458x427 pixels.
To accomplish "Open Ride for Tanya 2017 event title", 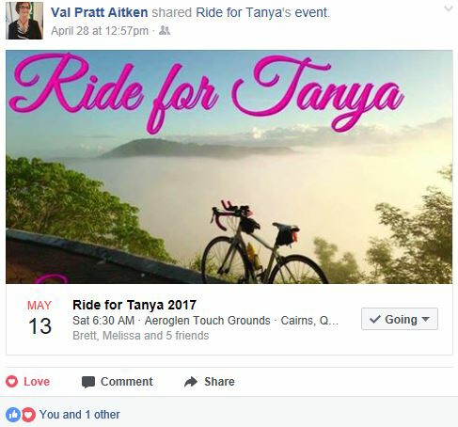I will pyautogui.click(x=134, y=305).
